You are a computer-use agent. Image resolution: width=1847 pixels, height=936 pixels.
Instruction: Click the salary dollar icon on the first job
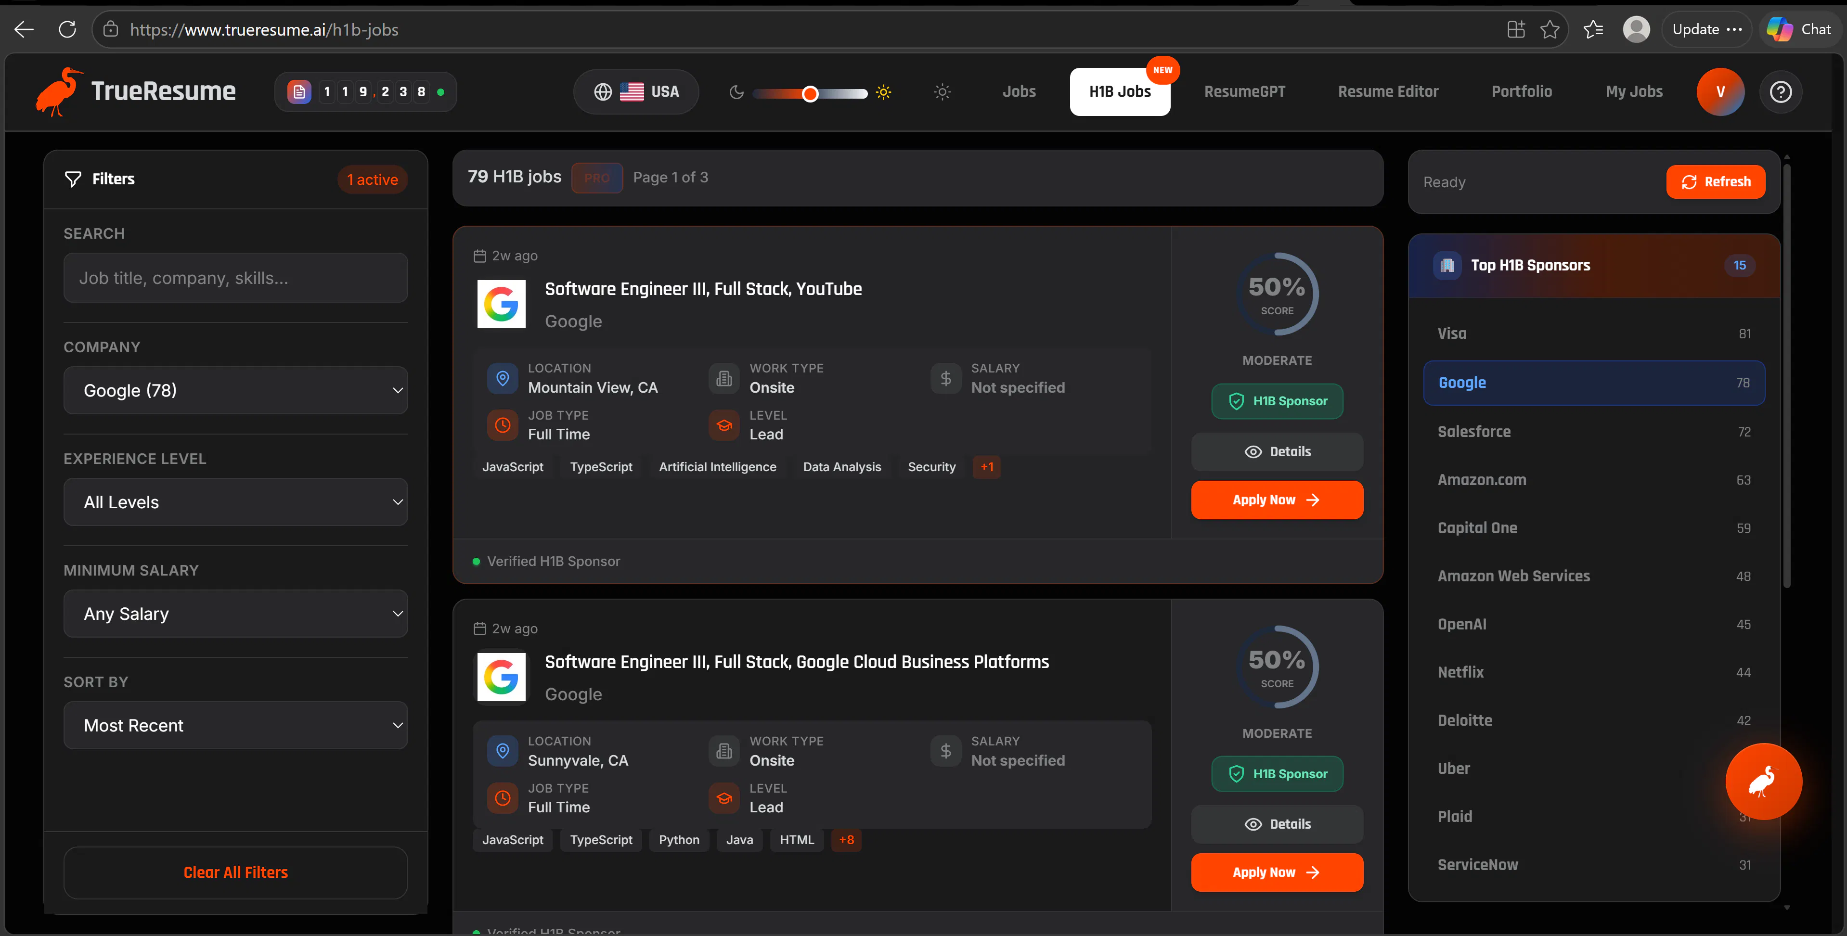946,378
